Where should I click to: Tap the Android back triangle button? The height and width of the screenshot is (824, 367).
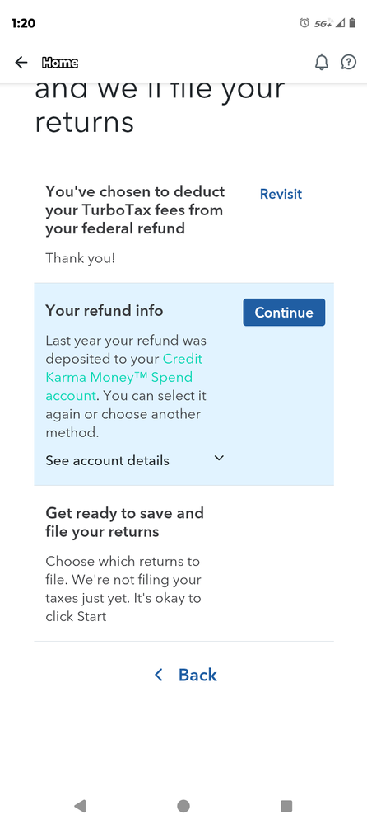tap(80, 805)
